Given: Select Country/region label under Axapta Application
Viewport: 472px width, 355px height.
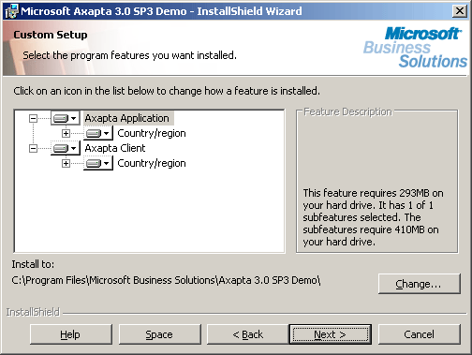Looking at the screenshot, I should coord(152,133).
